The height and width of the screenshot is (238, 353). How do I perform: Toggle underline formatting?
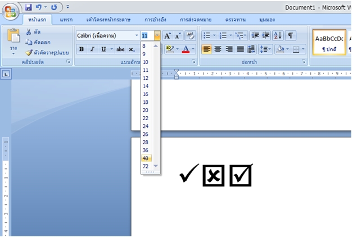(x=103, y=49)
